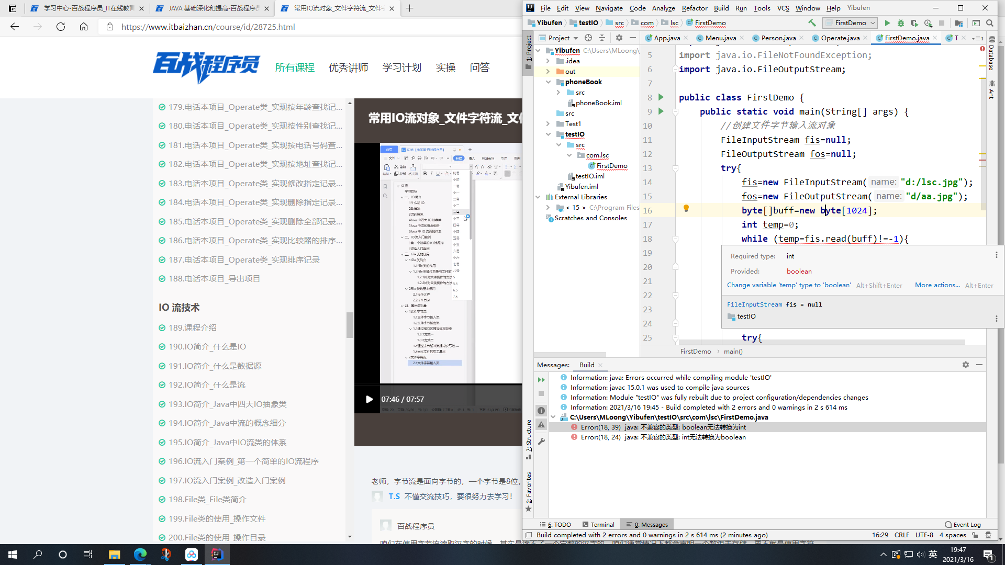Open the Database side panel
Viewport: 1005px width, 565px height.
click(991, 54)
